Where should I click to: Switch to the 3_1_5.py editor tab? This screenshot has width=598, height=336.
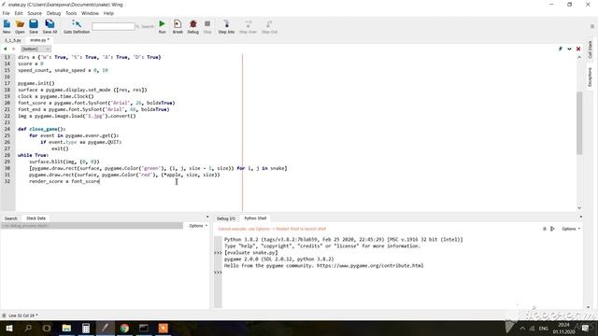point(12,40)
